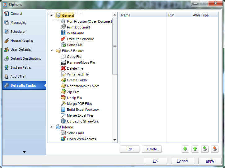The image size is (225, 168).
Task: Click the Rename/Move Folder icon
Action: [63, 86]
